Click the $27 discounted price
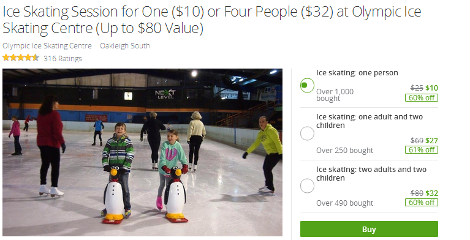 tap(431, 140)
